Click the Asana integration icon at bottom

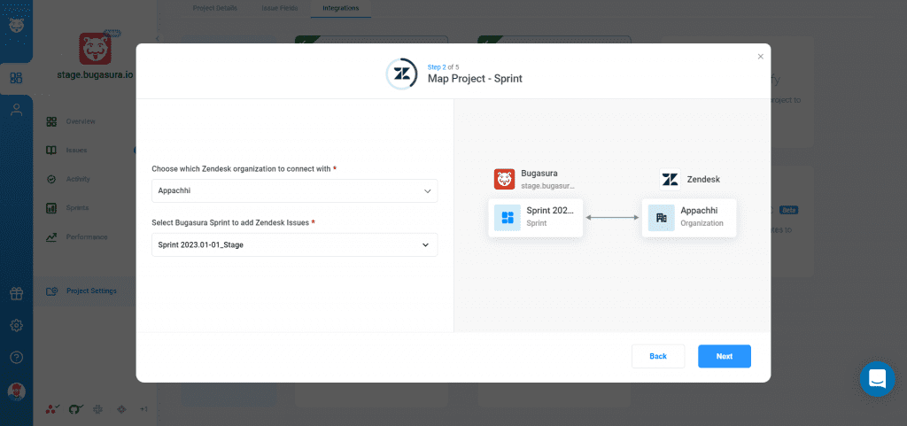pyautogui.click(x=52, y=409)
